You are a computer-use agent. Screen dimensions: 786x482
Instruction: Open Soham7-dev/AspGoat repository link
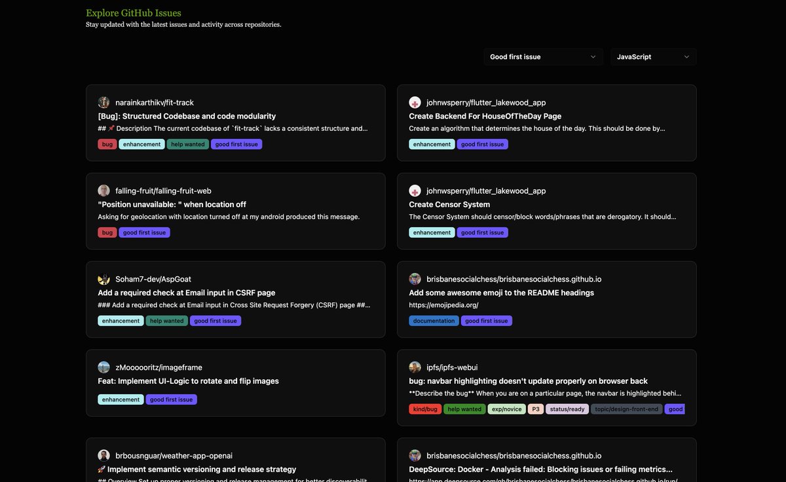point(153,280)
